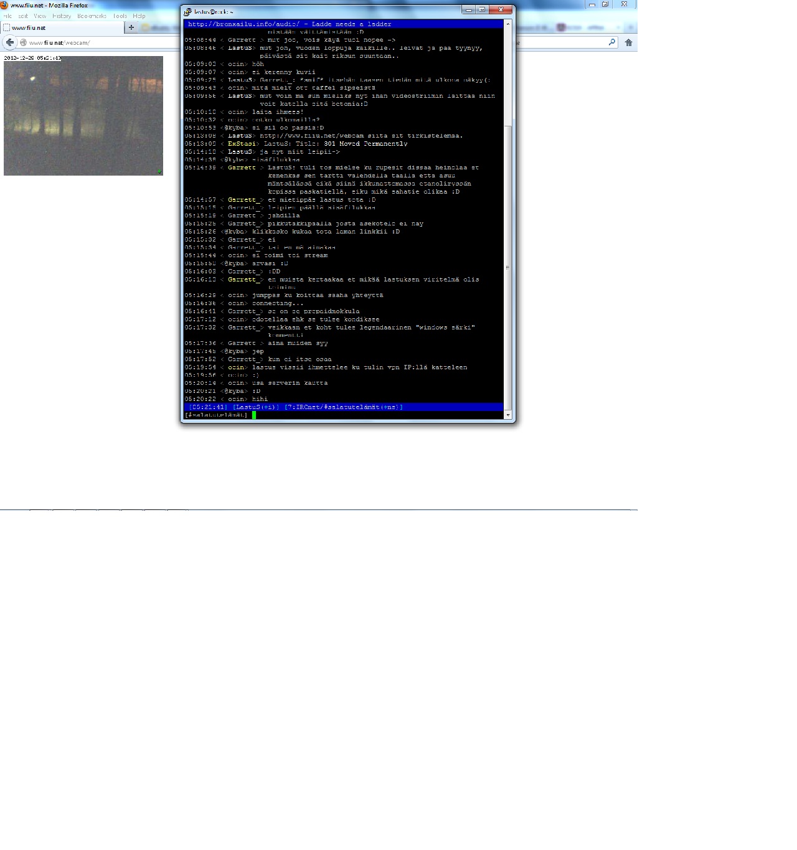
Task: Minimize the Firefox window
Action: (592, 4)
